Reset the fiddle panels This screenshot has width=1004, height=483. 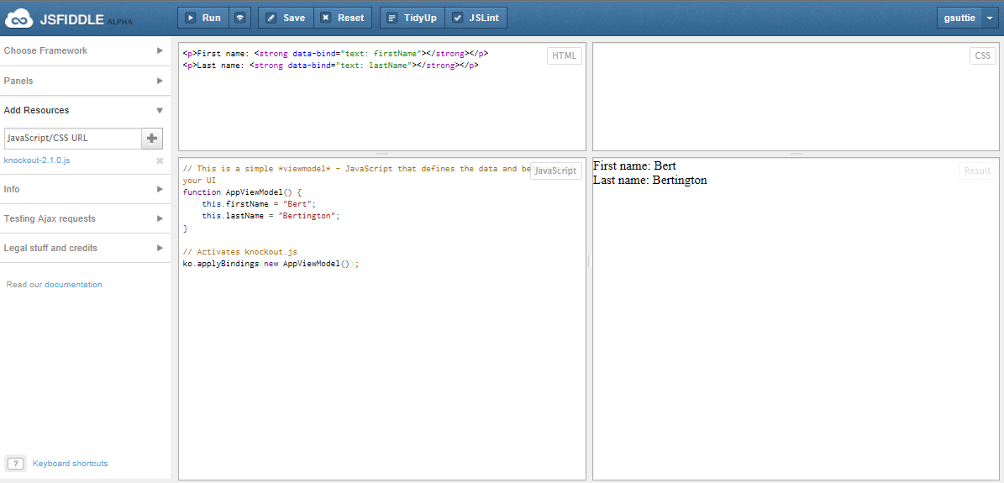click(343, 18)
